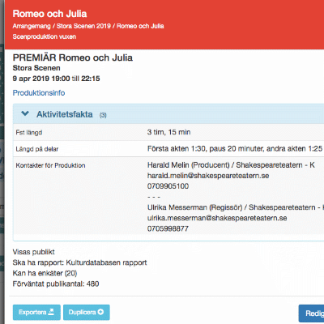Open the Produktionsinfo link

pyautogui.click(x=39, y=93)
